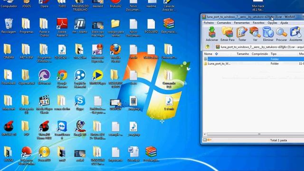Image resolution: width=304 pixels, height=171 pixels.
Task: Open the Favoritos menu
Action: [258, 23]
